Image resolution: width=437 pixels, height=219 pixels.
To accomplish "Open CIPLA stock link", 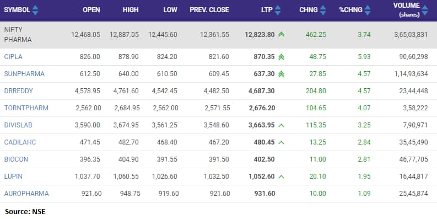I will coord(13,57).
